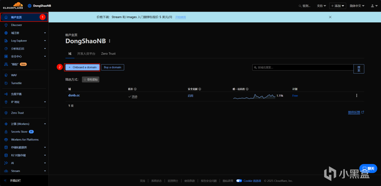Viewport: 381px width, 186px height.
Task: Click the 安全中心 gear icon
Action: pyautogui.click(x=6, y=56)
